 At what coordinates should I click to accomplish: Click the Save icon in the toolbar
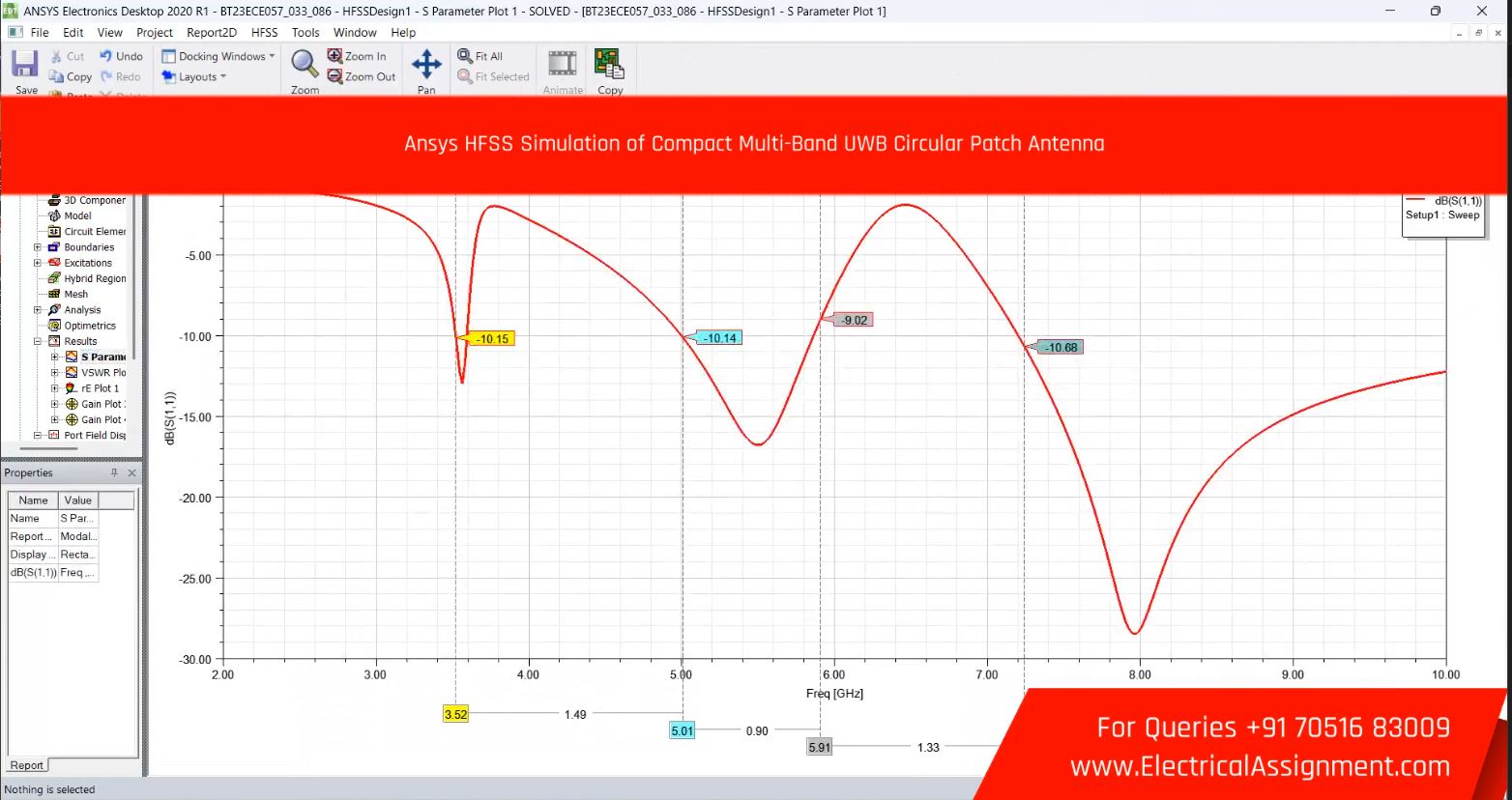pyautogui.click(x=25, y=65)
